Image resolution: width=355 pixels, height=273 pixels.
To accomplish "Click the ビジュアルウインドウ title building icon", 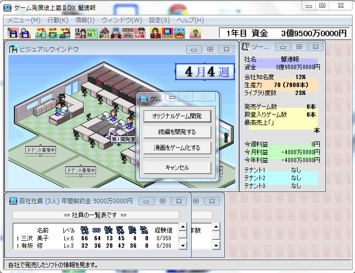I will point(13,49).
